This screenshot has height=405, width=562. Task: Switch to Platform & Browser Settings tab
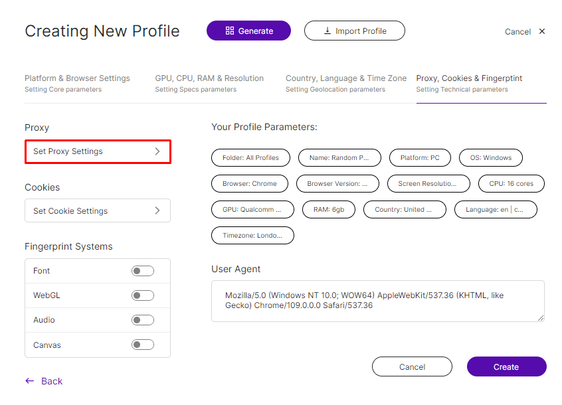click(x=78, y=84)
